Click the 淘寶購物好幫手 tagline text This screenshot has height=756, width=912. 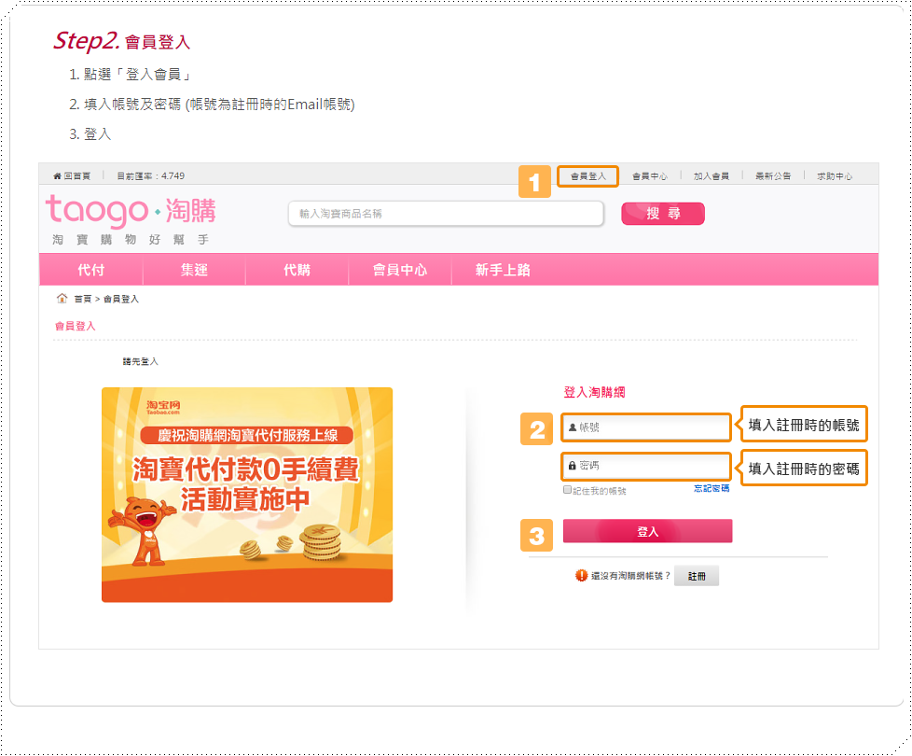131,240
